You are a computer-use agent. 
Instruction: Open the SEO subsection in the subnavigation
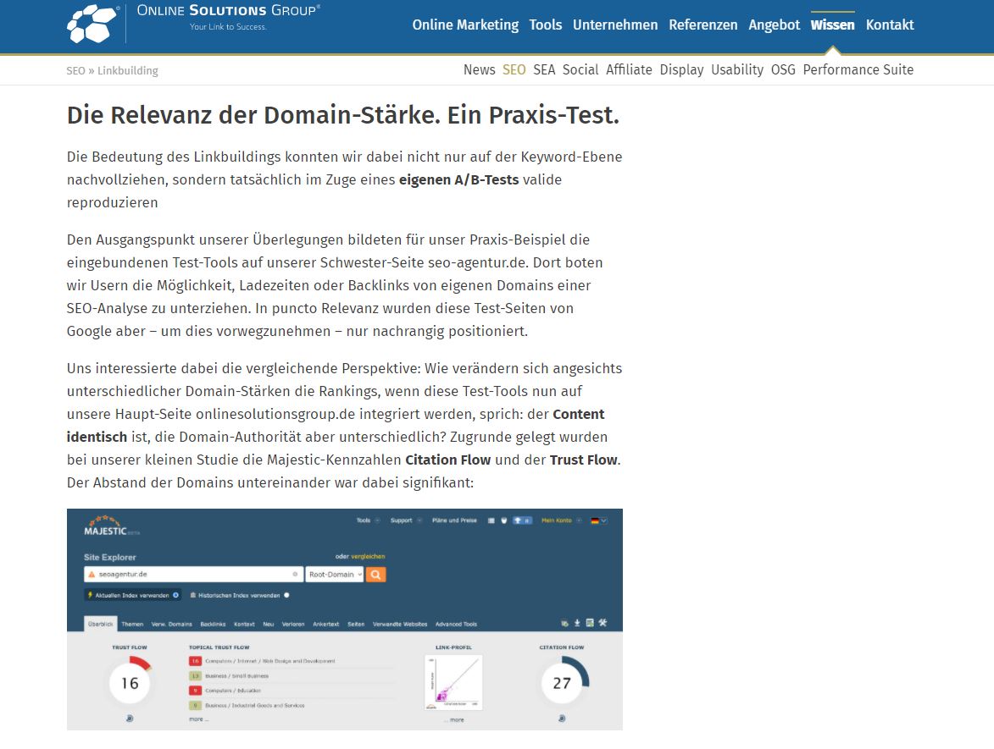514,69
